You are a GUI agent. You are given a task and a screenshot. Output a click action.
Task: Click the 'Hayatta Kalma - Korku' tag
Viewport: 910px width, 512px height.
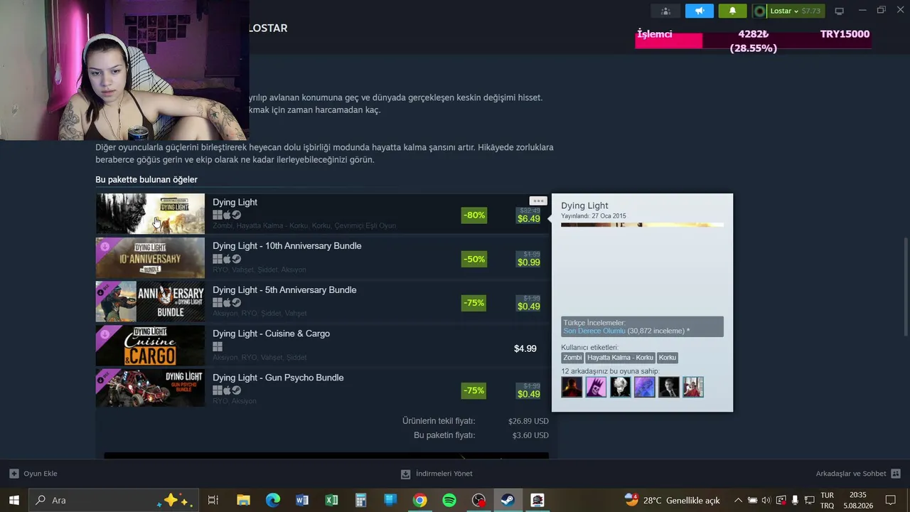[x=620, y=358]
